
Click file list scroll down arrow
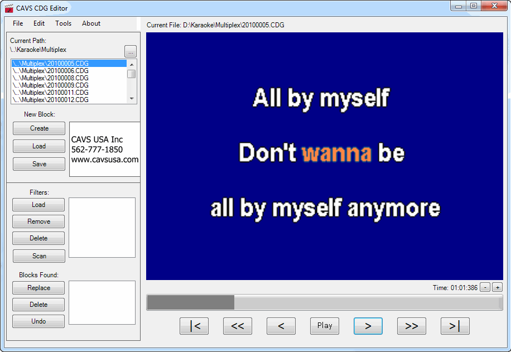[x=132, y=99]
